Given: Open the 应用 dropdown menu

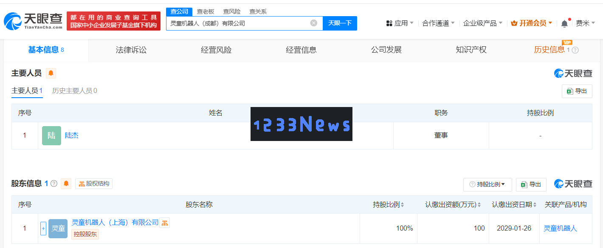Looking at the screenshot, I should [x=400, y=23].
